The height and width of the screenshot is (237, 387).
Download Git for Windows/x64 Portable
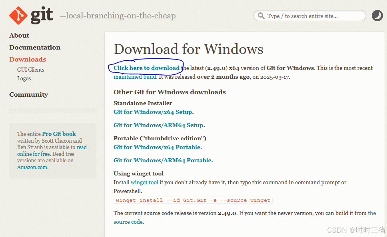pos(157,147)
